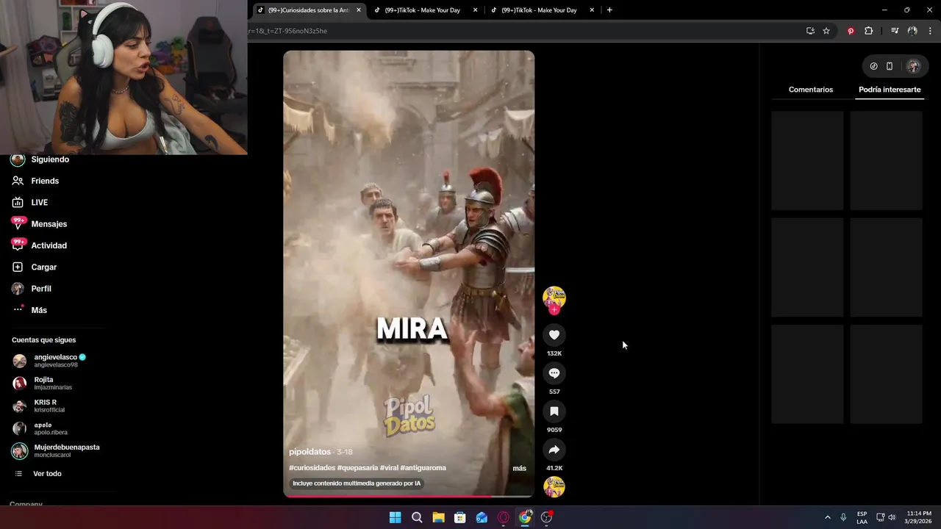This screenshot has width=941, height=529.
Task: Open Cargar upload page
Action: (43, 267)
